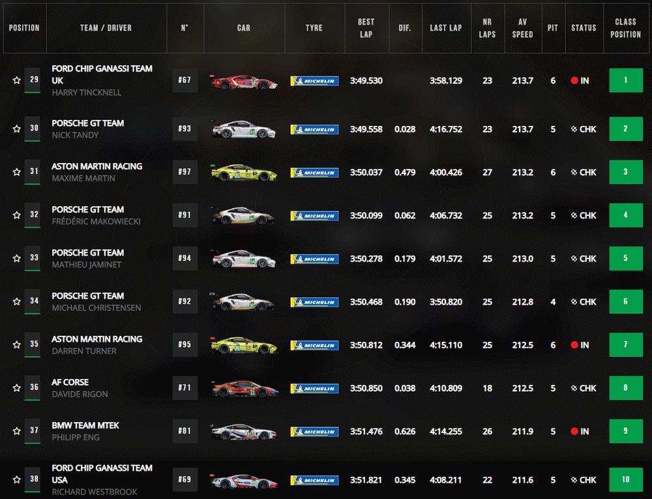The image size is (652, 499).
Task: Click the red IN status indicator for car #67
Action: coord(580,81)
